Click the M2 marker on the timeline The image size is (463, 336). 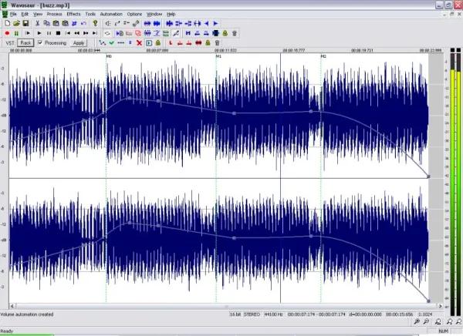click(323, 57)
